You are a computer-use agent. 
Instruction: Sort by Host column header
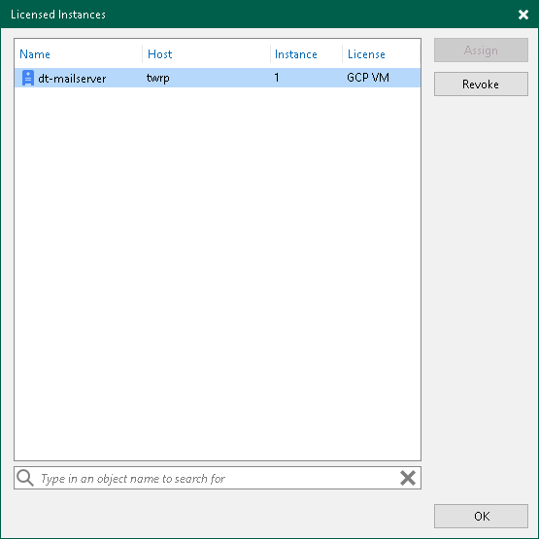pos(160,54)
